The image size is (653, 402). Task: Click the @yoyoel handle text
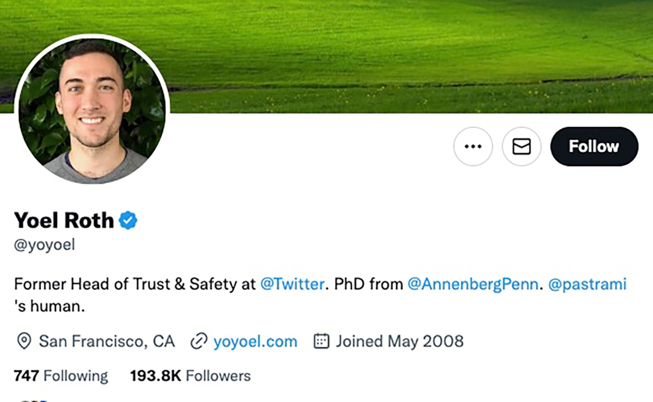(x=45, y=245)
